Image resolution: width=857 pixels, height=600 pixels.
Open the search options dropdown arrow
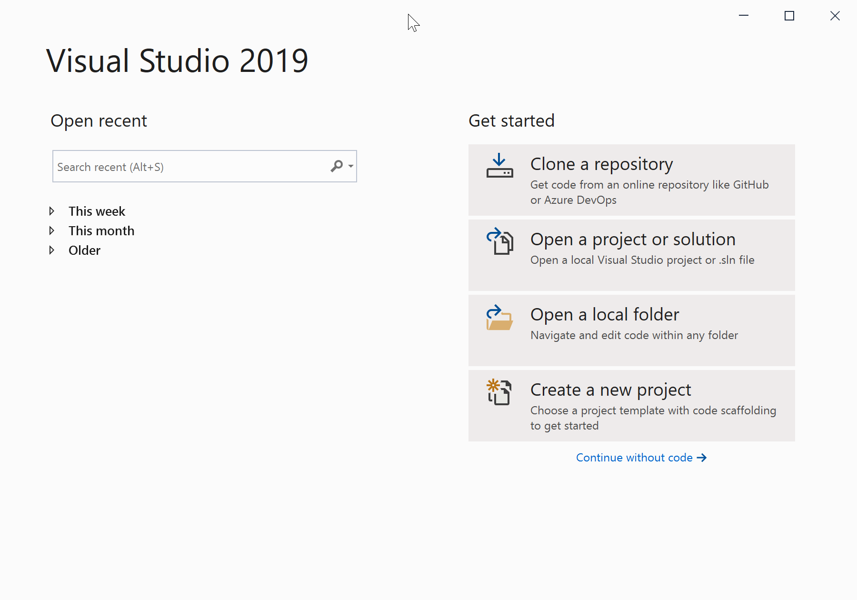(351, 166)
